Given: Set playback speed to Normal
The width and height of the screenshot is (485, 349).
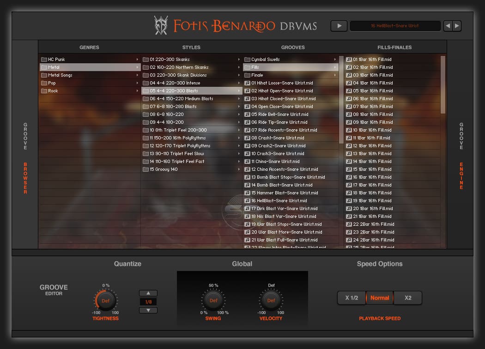Looking at the screenshot, I should pyautogui.click(x=380, y=298).
